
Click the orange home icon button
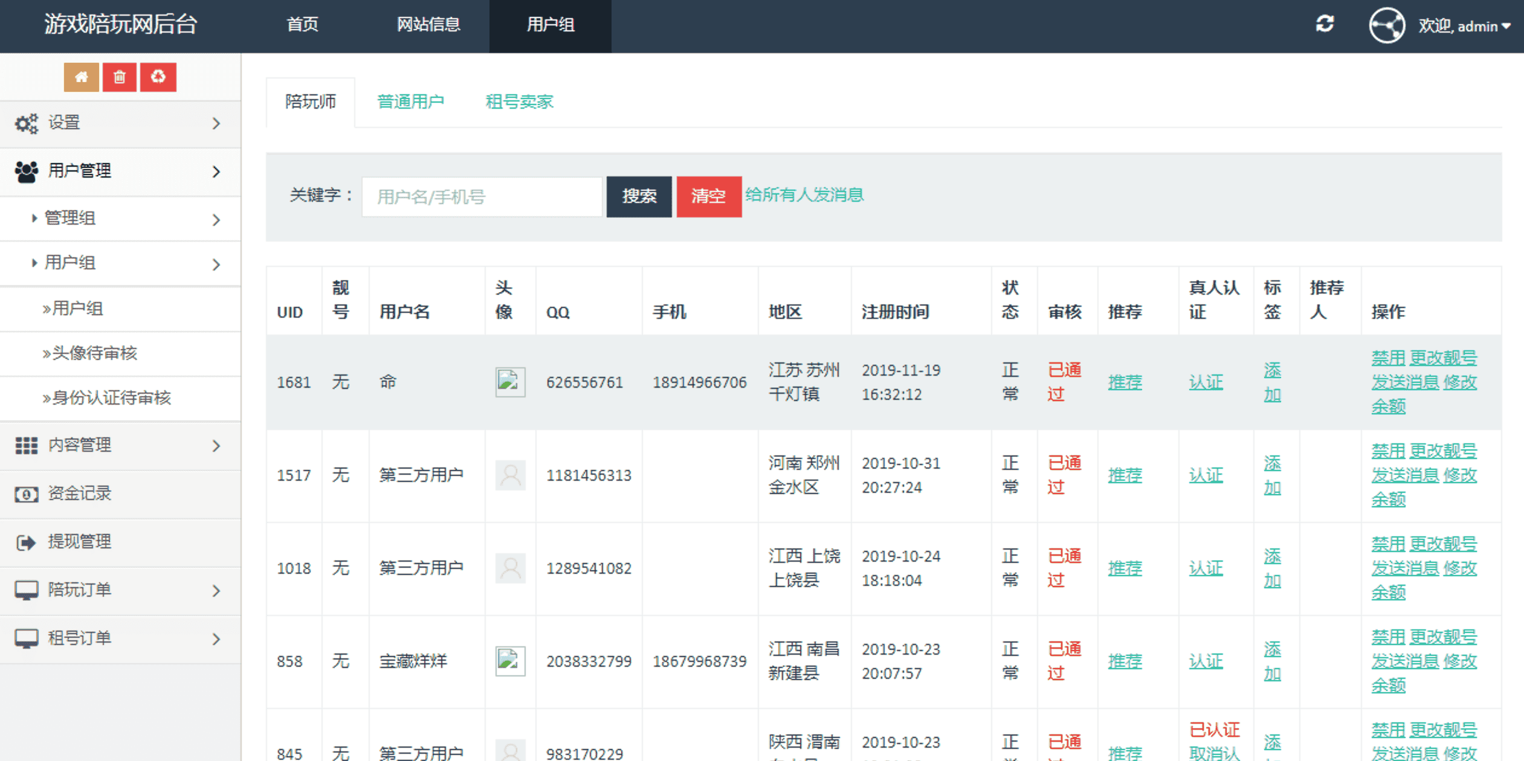(x=81, y=77)
